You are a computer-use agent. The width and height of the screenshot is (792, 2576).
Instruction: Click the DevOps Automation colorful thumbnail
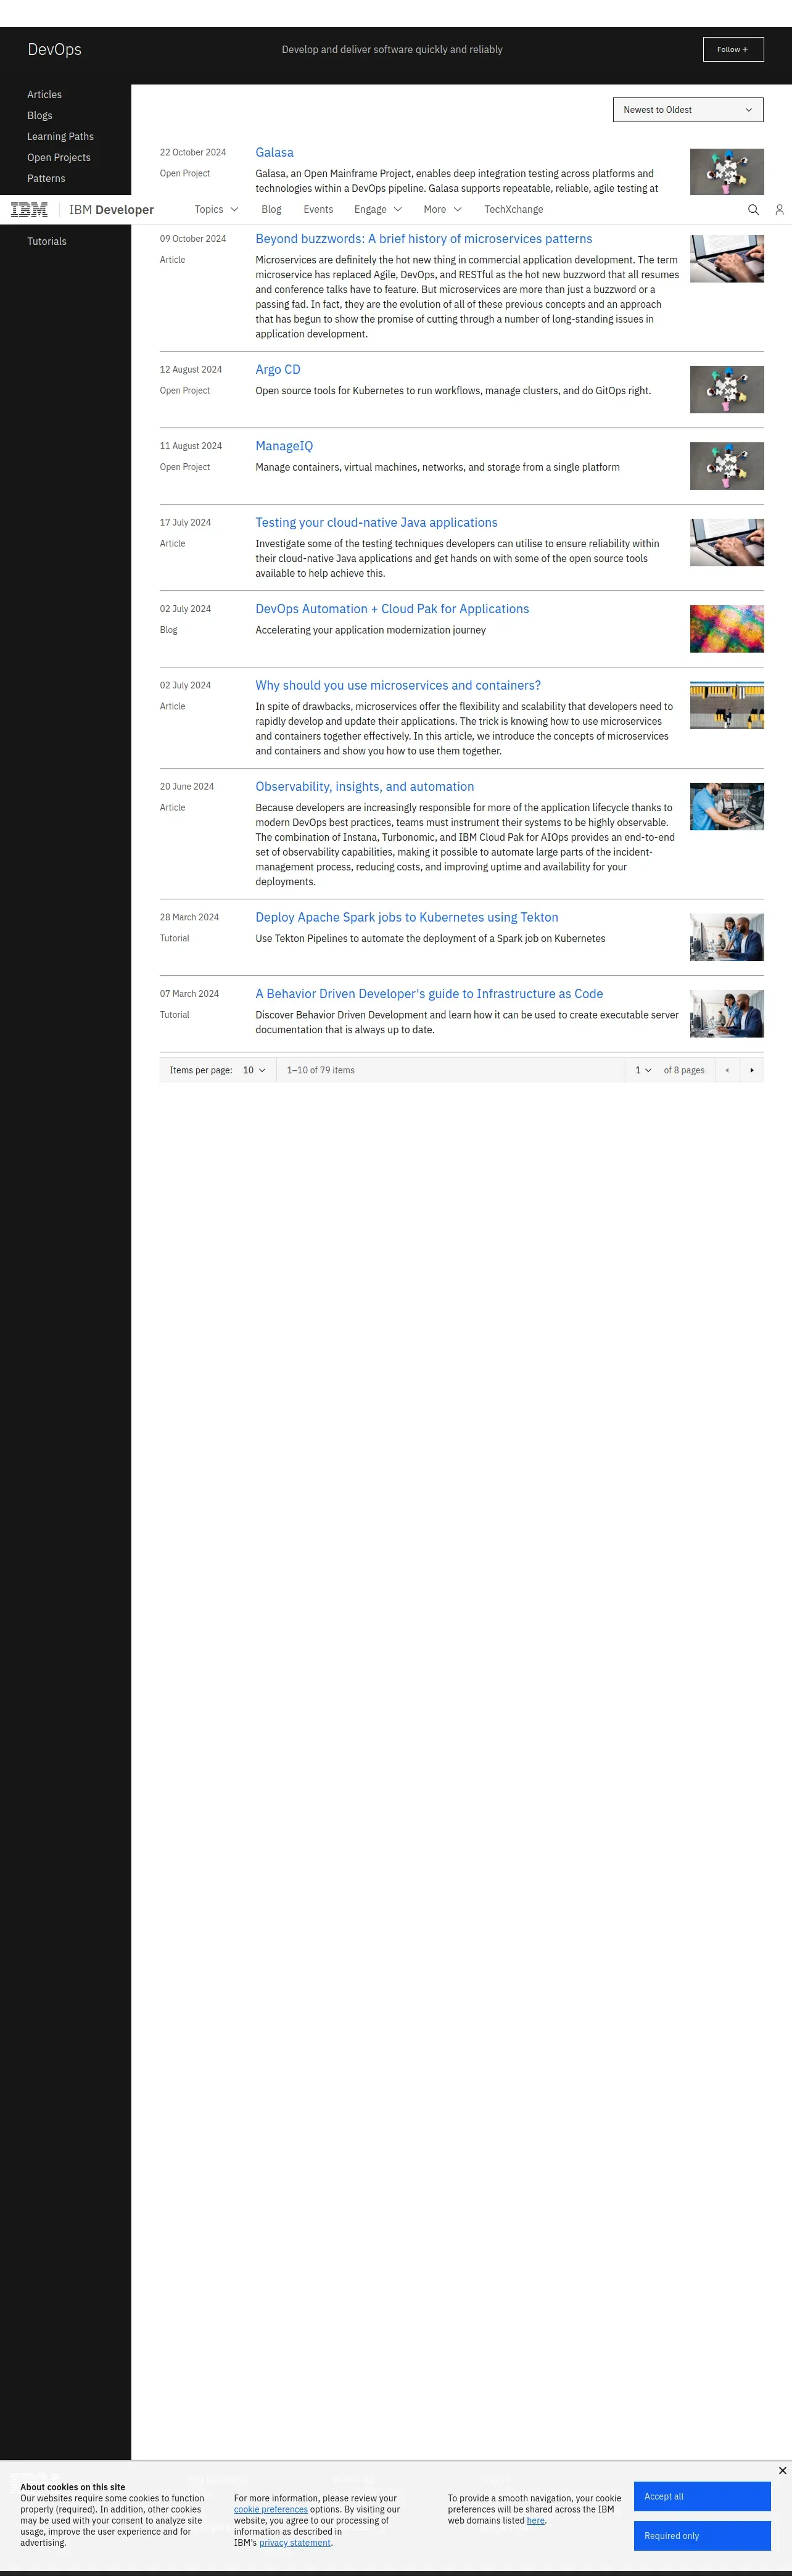(727, 629)
